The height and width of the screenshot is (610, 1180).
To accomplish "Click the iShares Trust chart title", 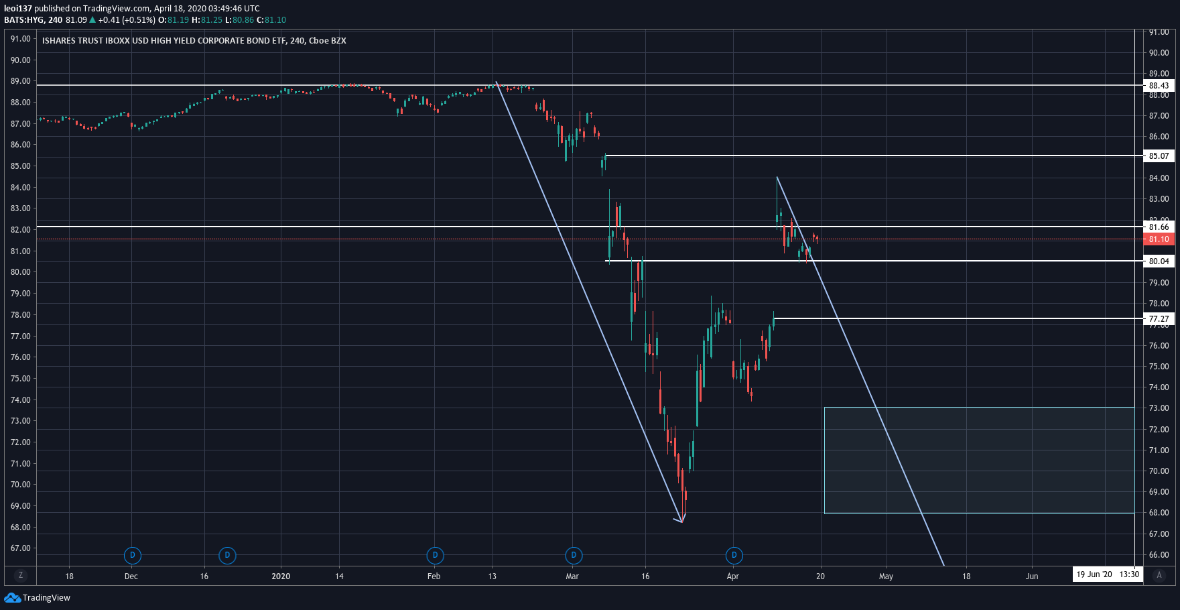I will click(194, 41).
